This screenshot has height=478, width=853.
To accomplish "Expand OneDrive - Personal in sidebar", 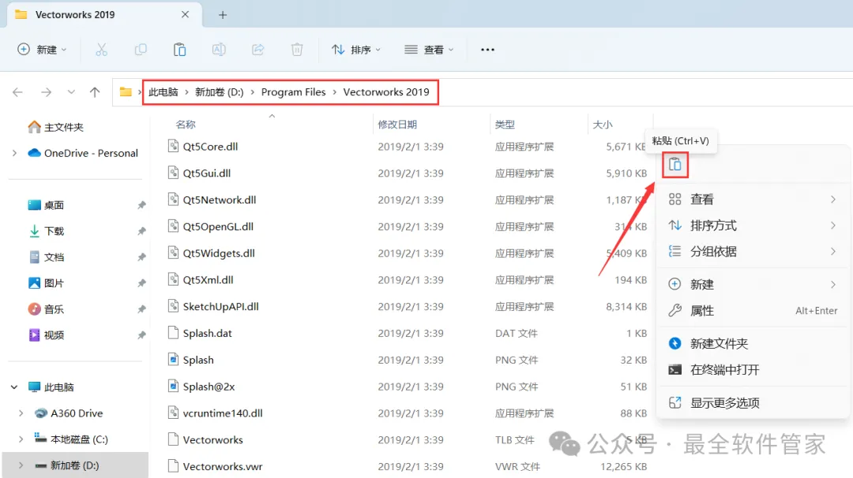I will [x=15, y=153].
